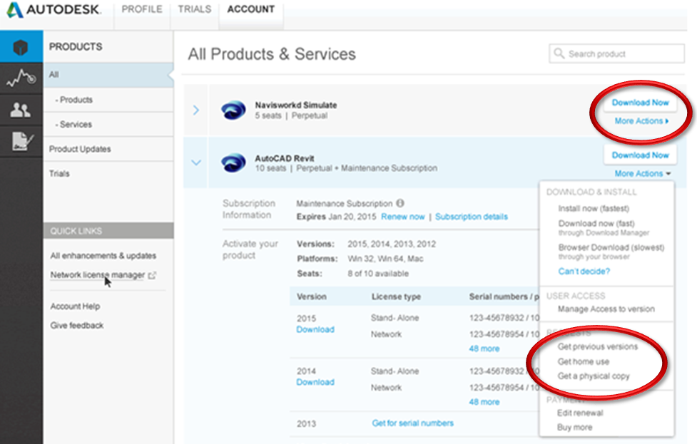The width and height of the screenshot is (697, 444).
Task: Click Download link for version 2015
Action: click(315, 329)
